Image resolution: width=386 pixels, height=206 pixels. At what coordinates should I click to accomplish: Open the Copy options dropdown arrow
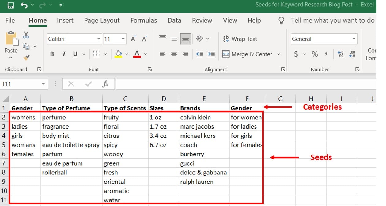point(35,47)
